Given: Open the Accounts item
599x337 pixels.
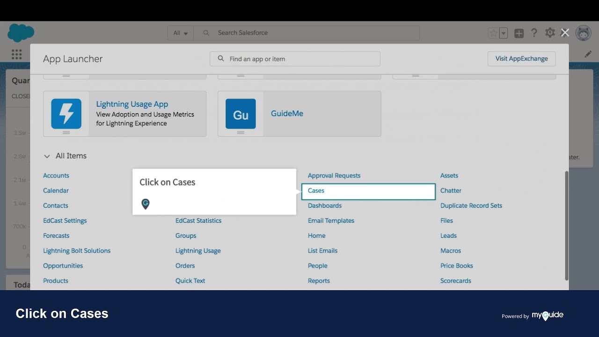Looking at the screenshot, I should [56, 176].
